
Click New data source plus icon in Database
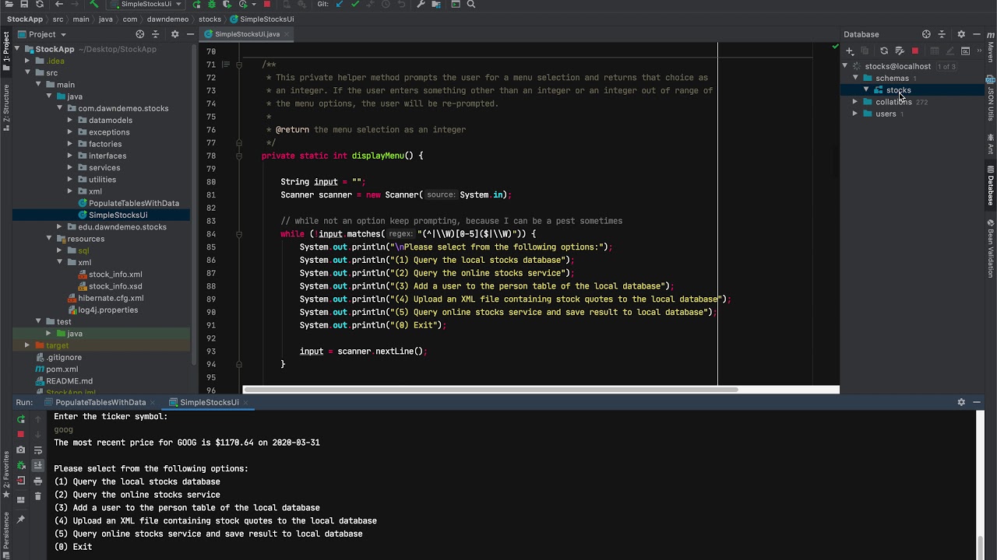pos(850,51)
